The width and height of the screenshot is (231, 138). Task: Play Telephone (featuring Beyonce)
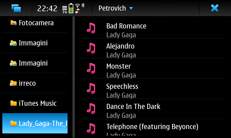152,128
